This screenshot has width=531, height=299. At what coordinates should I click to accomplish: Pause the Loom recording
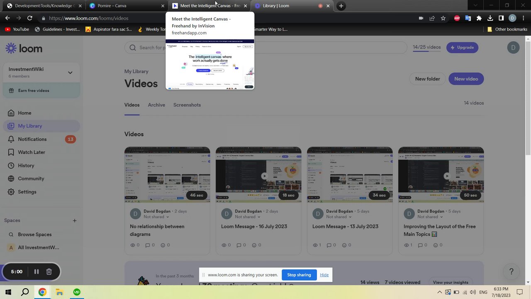pyautogui.click(x=37, y=272)
